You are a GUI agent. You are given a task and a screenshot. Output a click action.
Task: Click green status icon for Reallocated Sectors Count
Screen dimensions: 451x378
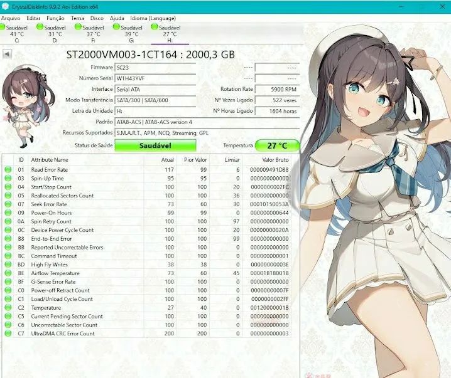[x=8, y=196]
